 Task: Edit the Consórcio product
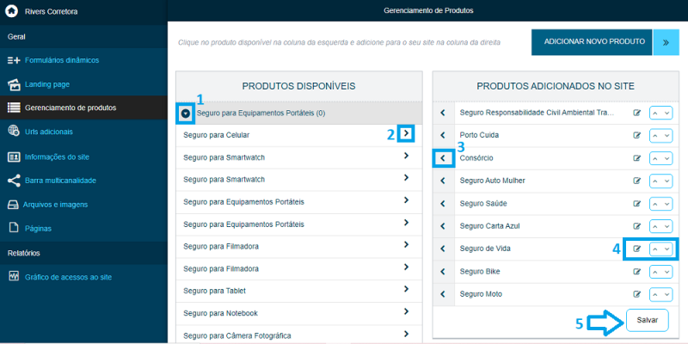[636, 158]
